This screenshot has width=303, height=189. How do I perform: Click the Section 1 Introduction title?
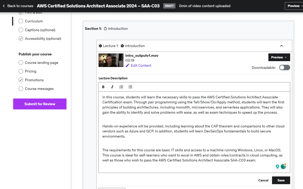118,29
